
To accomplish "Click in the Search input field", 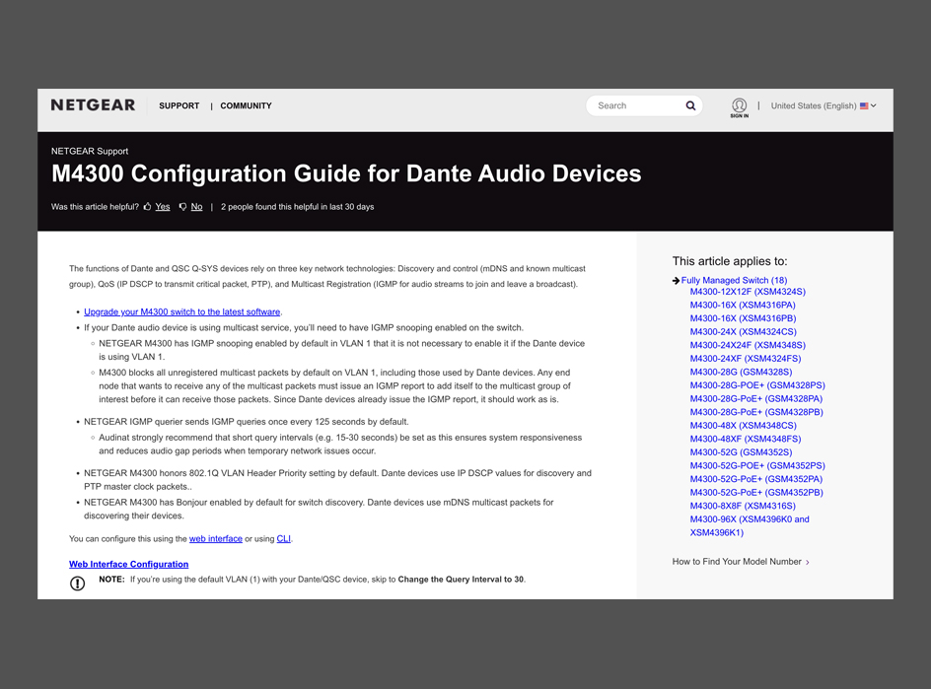I will coord(636,105).
